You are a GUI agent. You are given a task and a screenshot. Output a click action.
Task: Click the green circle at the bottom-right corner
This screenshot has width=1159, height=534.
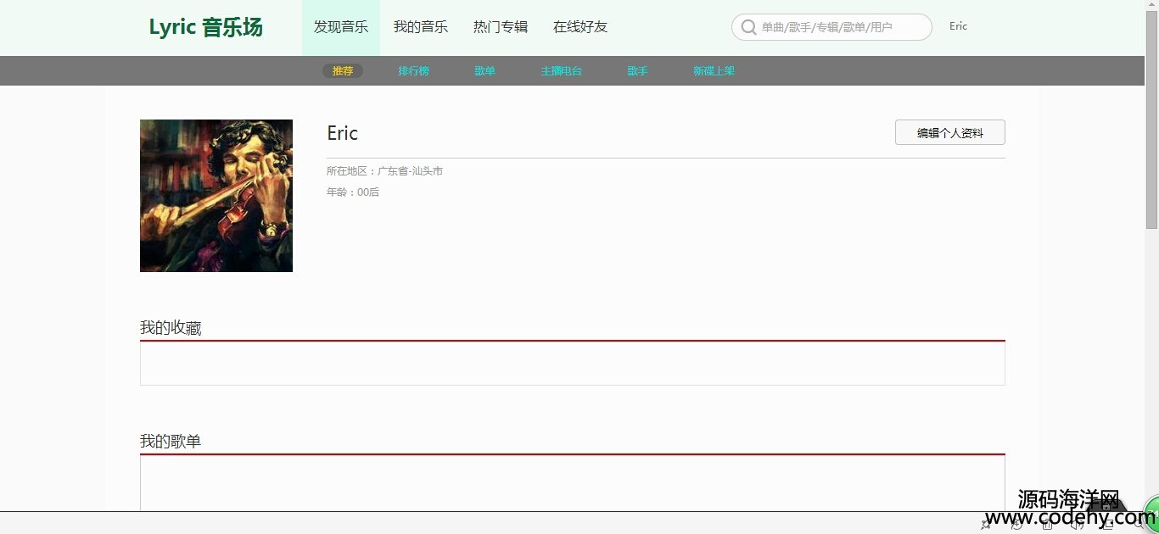[1152, 514]
